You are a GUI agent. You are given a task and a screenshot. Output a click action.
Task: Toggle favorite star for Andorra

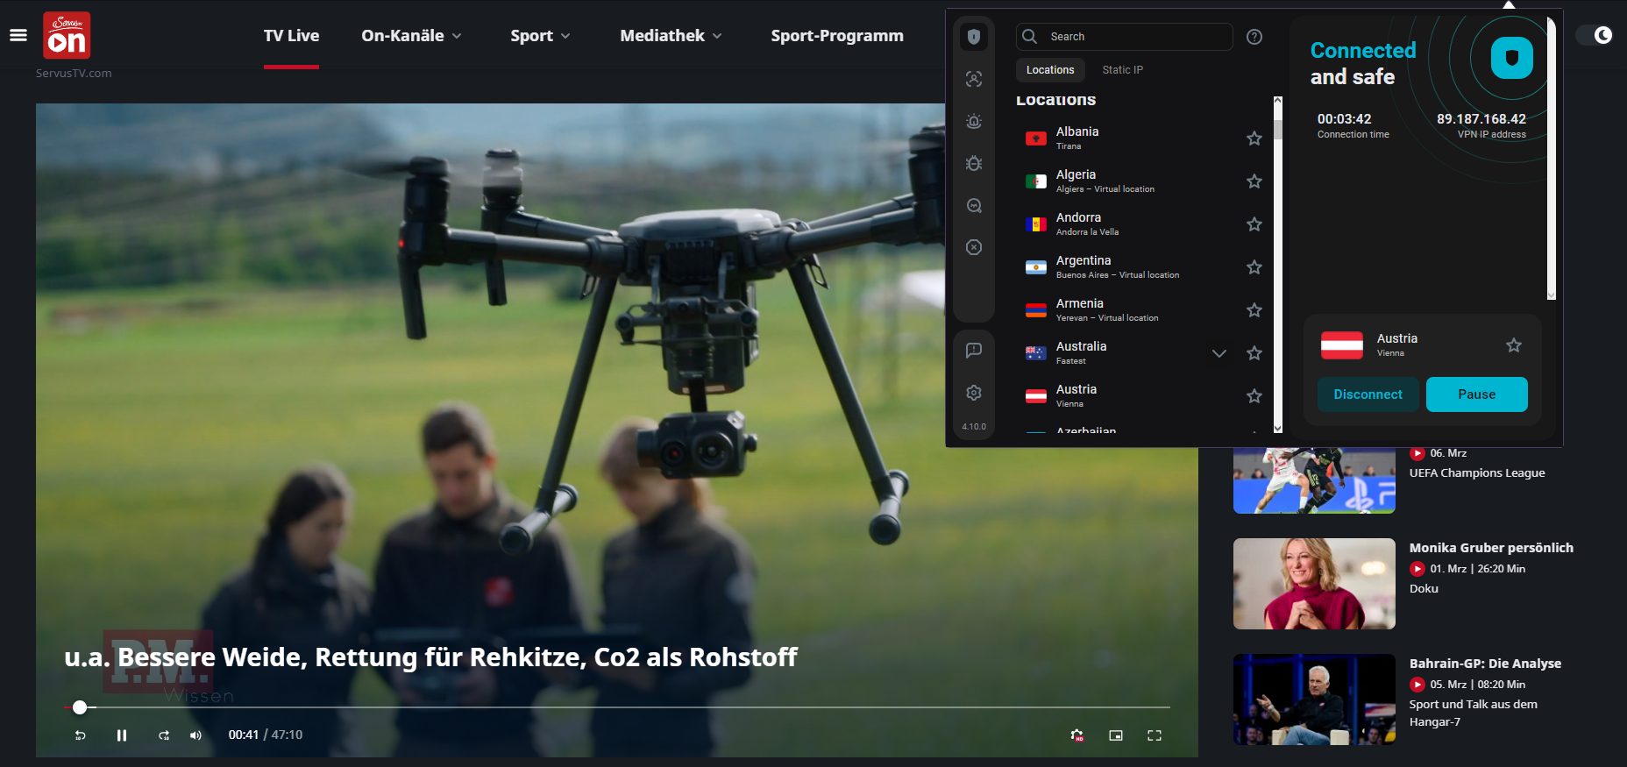pos(1254,224)
